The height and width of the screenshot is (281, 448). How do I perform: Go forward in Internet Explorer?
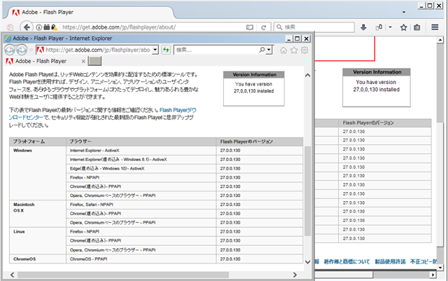point(22,50)
